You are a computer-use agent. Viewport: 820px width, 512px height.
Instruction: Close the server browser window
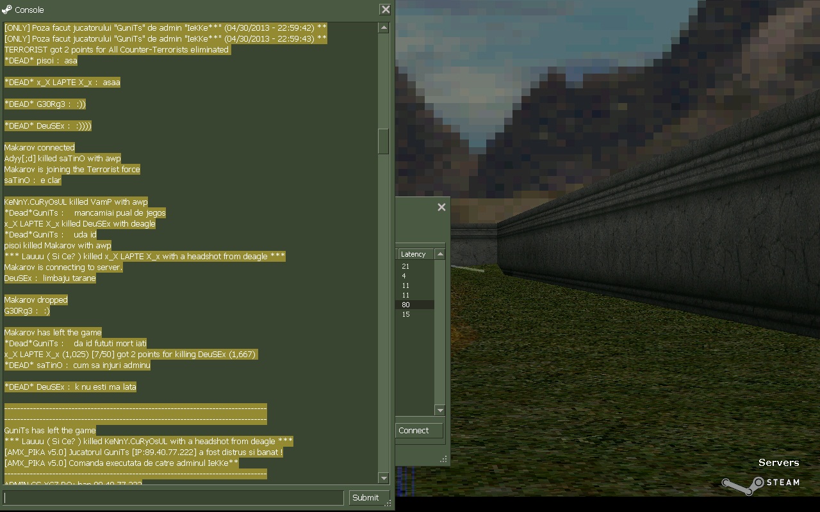click(x=441, y=207)
